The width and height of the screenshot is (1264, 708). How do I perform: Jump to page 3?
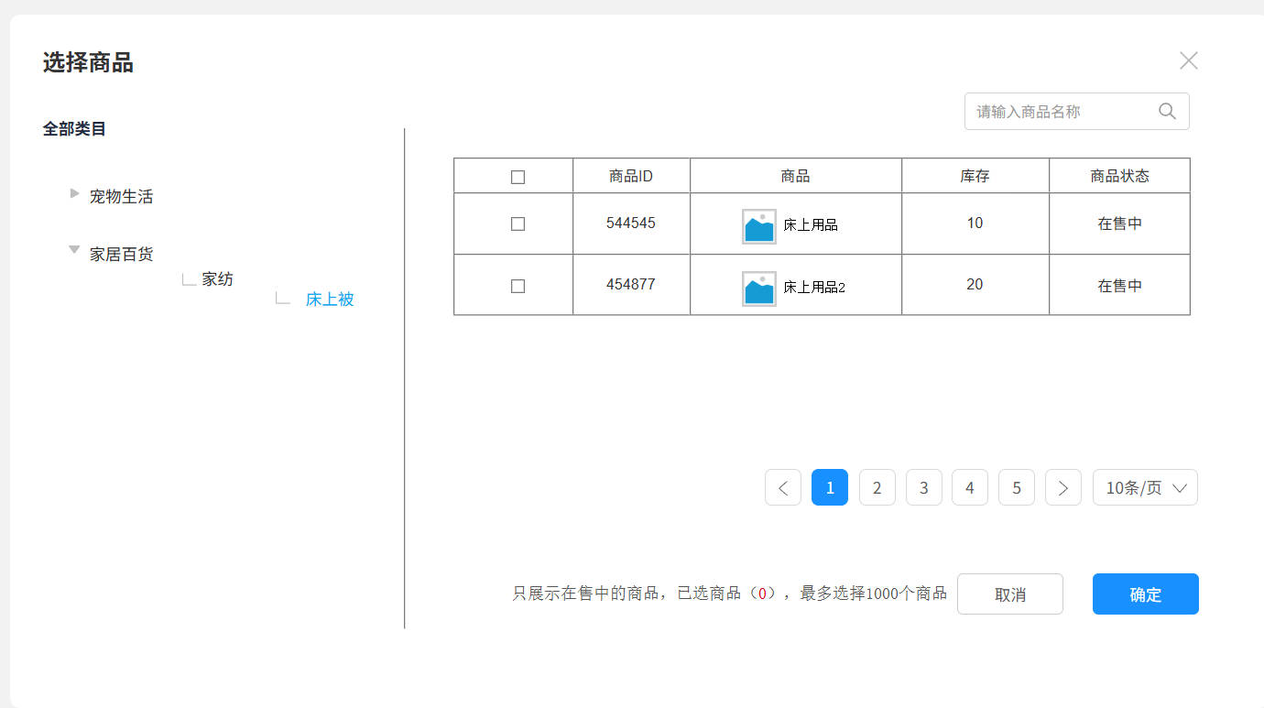coord(923,487)
